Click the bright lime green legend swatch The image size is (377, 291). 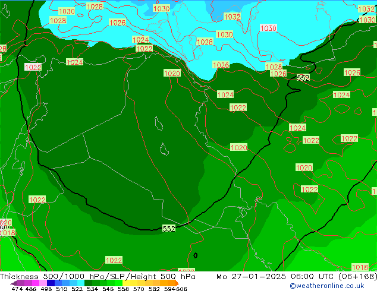[119, 283]
